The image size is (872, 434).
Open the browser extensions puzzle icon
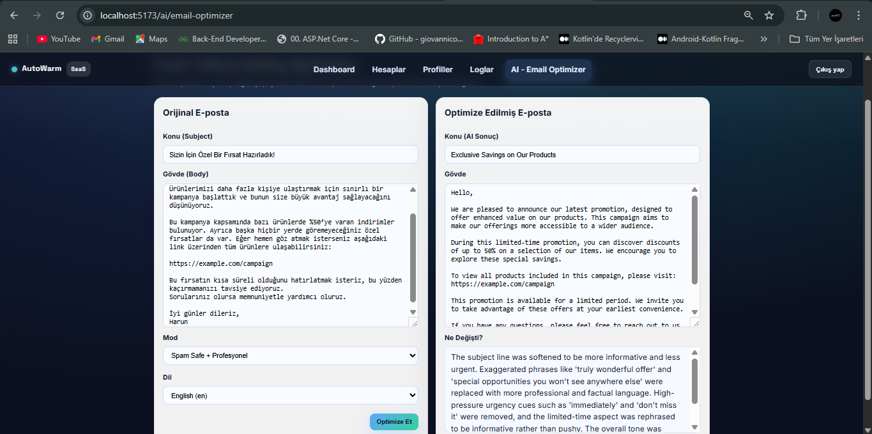pyautogui.click(x=801, y=15)
